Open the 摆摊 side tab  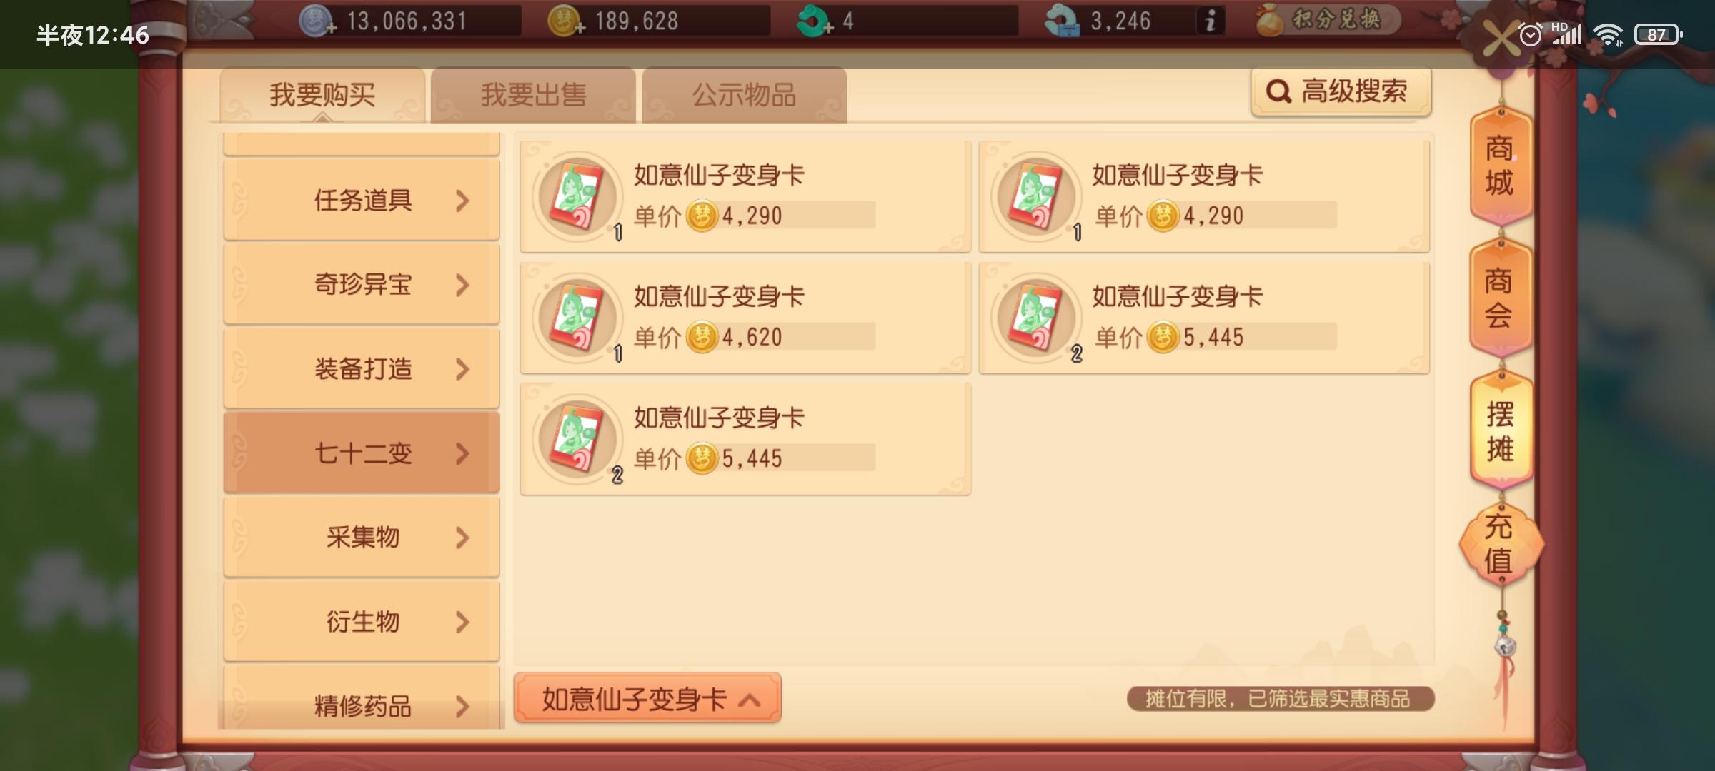tap(1500, 431)
